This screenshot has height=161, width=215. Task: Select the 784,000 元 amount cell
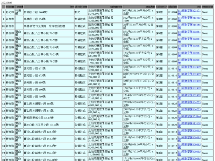click(x=105, y=76)
